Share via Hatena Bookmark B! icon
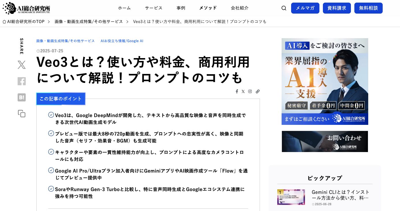This screenshot has height=211, width=400. [x=22, y=97]
